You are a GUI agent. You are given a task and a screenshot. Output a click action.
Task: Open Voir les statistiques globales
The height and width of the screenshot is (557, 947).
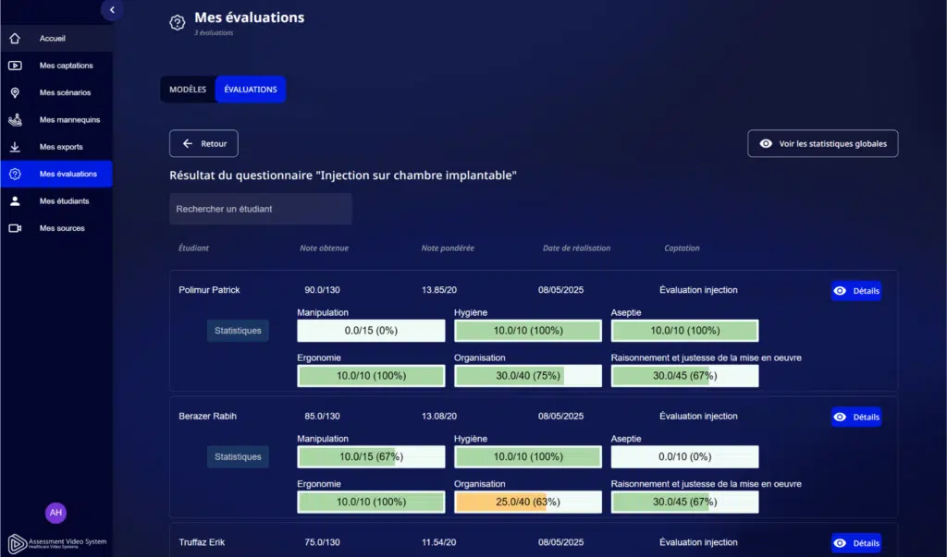(x=822, y=143)
